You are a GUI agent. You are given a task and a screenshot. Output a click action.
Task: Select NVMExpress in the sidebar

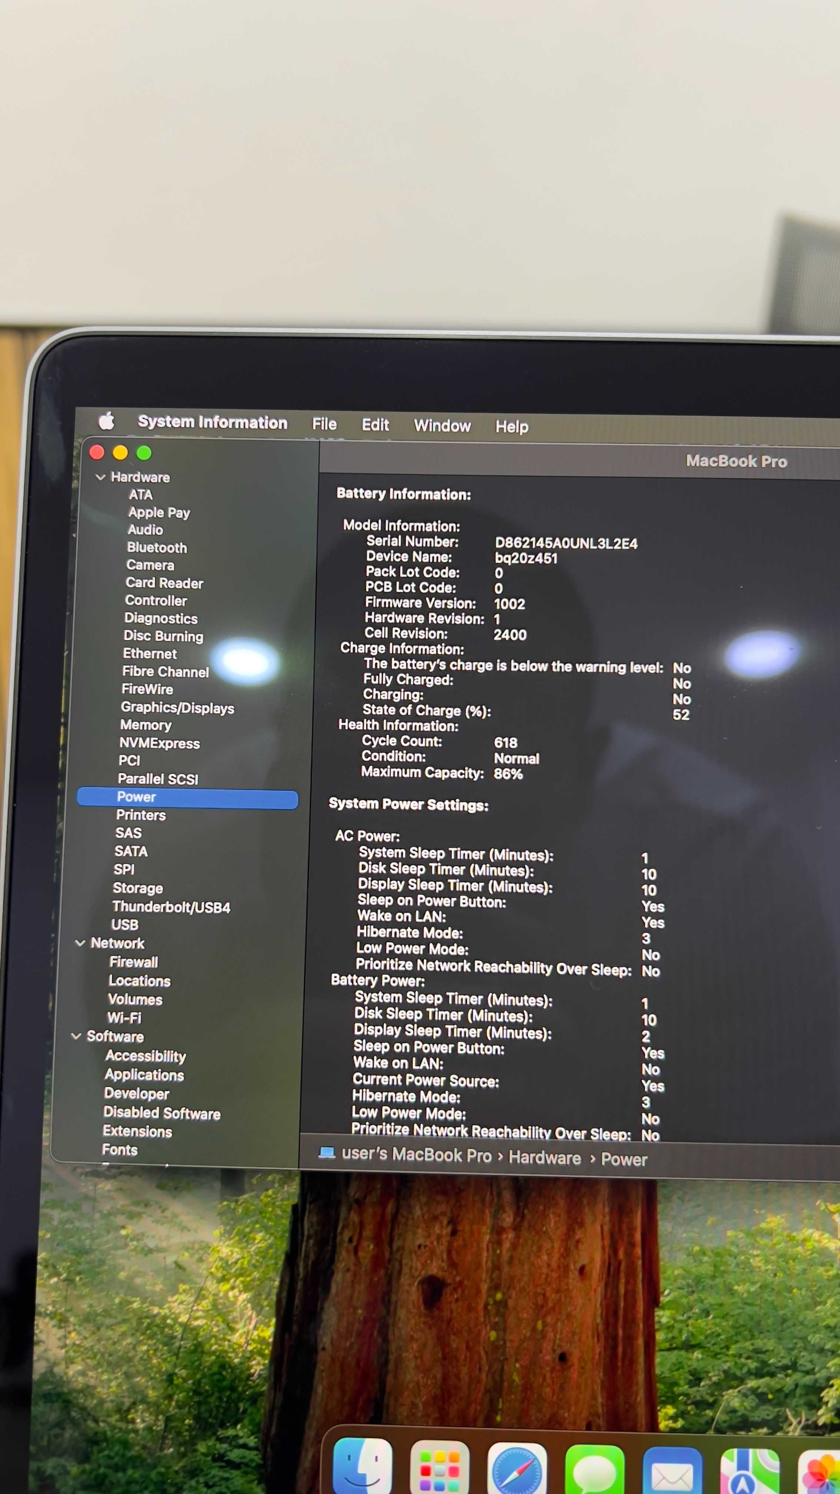coord(159,743)
